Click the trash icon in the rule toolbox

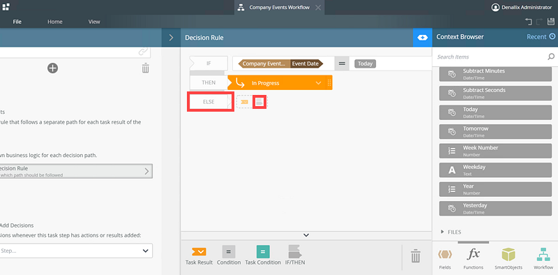(x=415, y=256)
